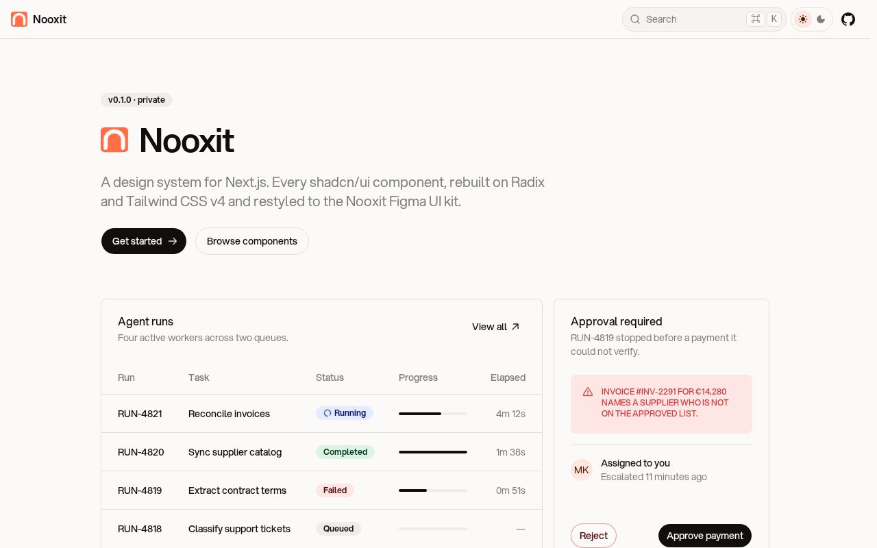The height and width of the screenshot is (548, 877).
Task: Switch to light theme sun icon
Action: [803, 19]
